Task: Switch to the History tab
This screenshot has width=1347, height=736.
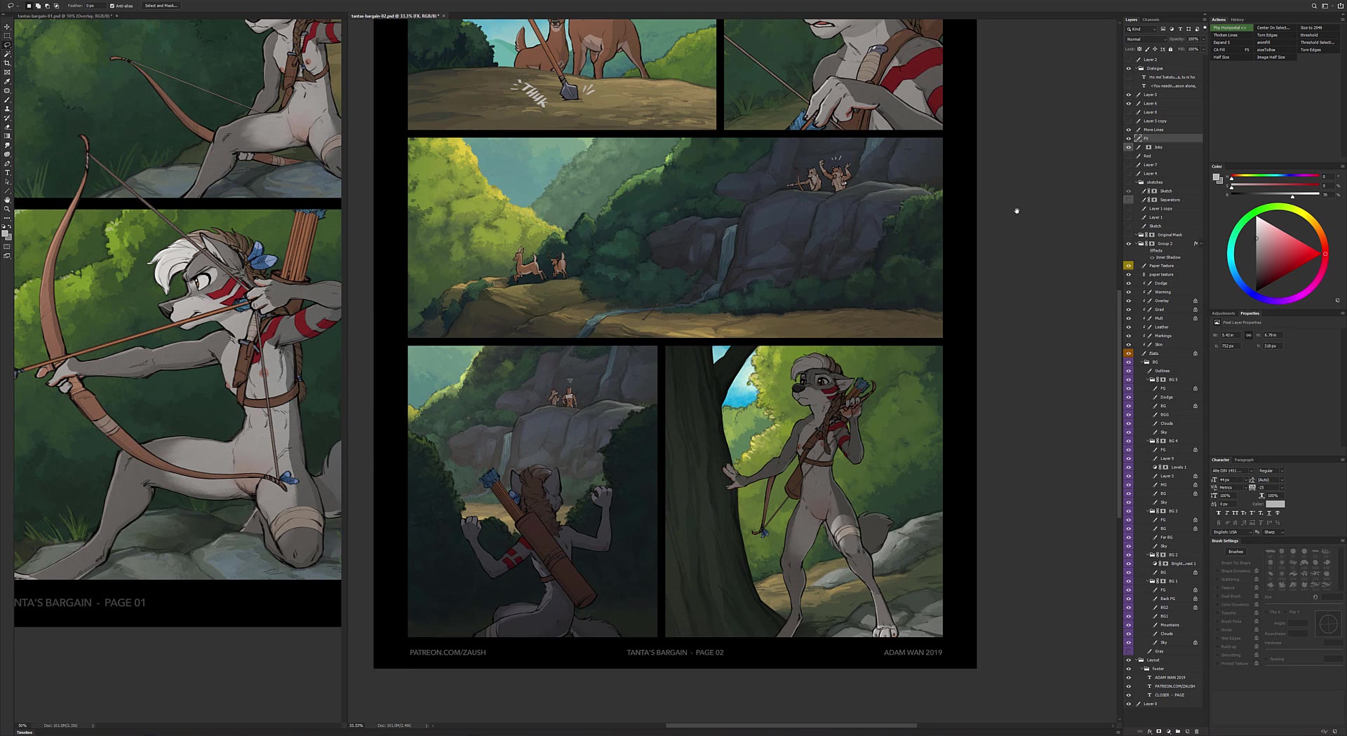Action: coord(1238,20)
